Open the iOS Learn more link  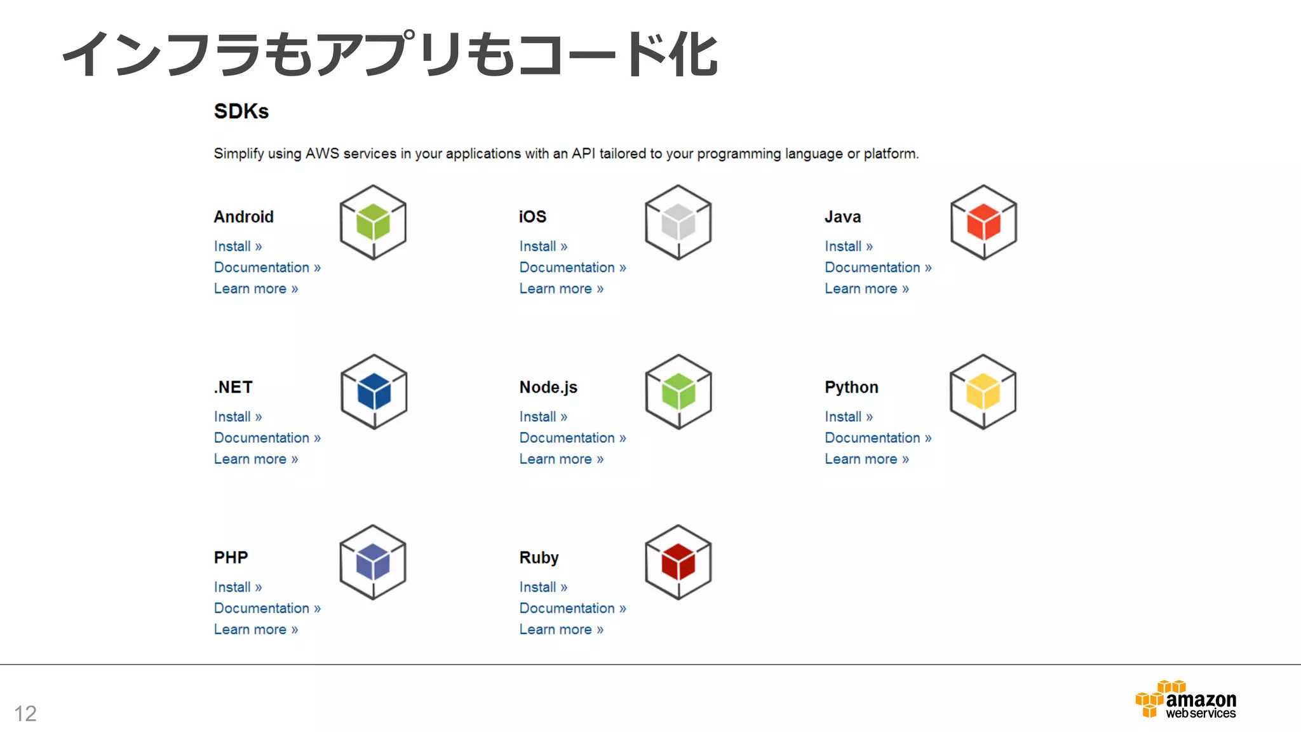pos(561,288)
